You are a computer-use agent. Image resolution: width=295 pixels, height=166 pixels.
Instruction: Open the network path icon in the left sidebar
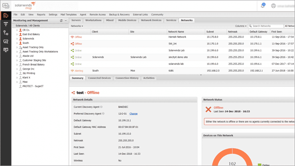[6, 33]
